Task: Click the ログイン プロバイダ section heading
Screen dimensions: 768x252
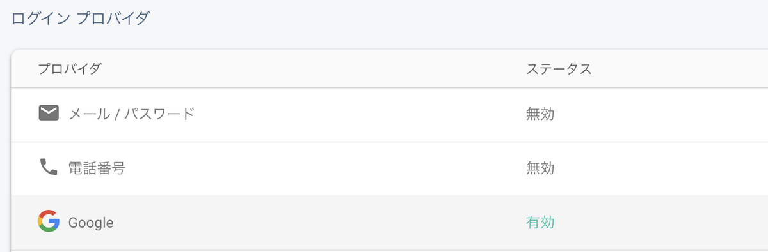Action: click(x=81, y=18)
